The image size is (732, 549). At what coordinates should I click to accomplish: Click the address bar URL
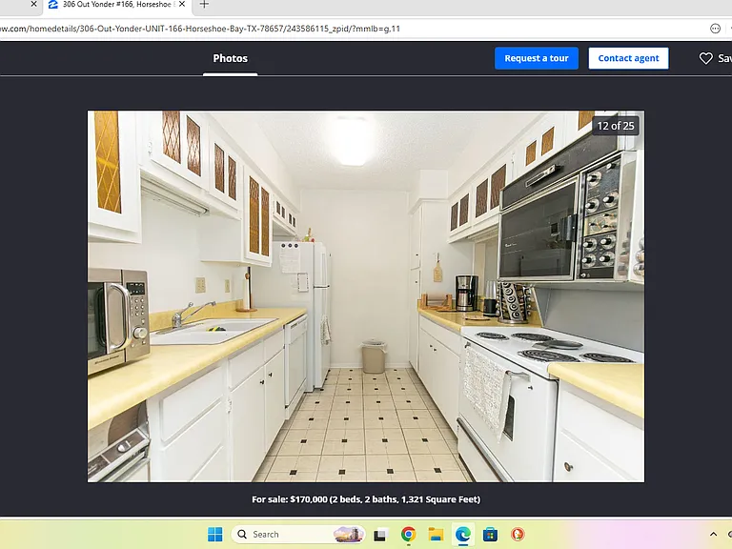[x=200, y=29]
